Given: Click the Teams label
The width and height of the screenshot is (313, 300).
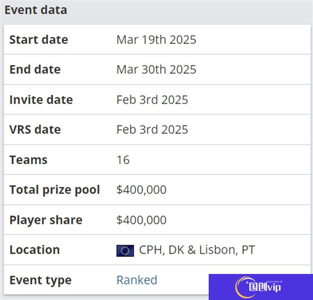Looking at the screenshot, I should [x=28, y=160].
